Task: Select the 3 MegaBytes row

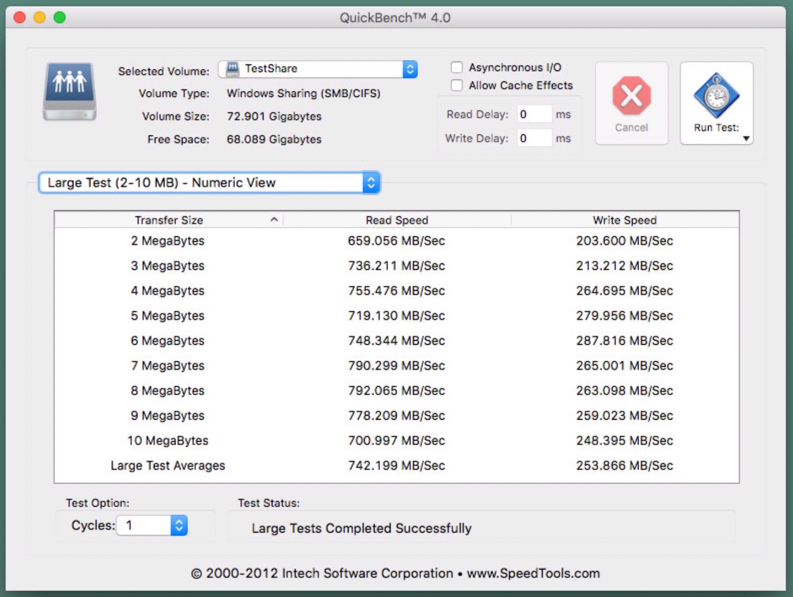Action: coord(396,265)
